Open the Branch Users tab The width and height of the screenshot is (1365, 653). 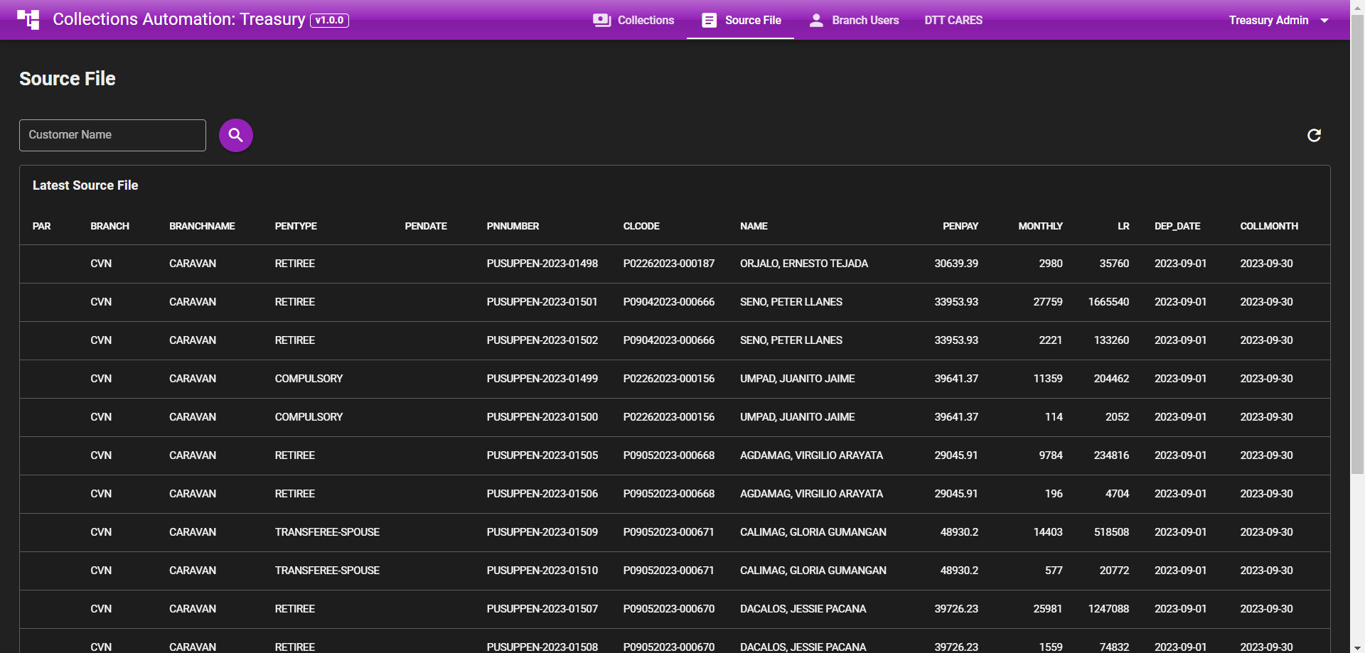854,20
